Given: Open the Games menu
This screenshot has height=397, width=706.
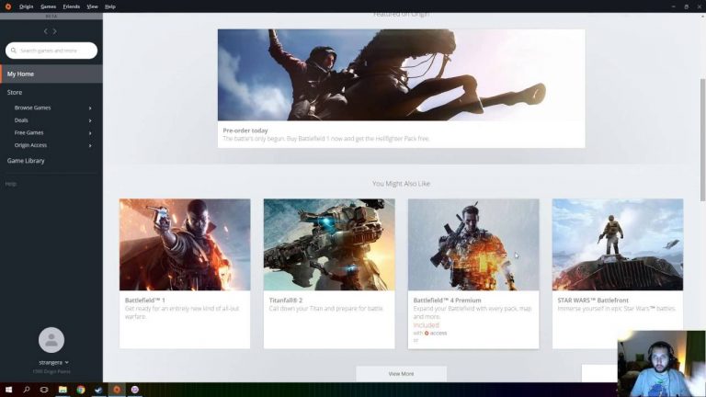Looking at the screenshot, I should (x=48, y=6).
